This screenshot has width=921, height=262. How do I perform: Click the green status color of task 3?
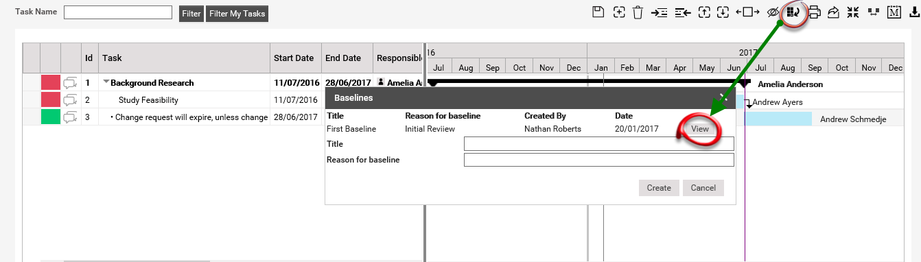click(51, 117)
